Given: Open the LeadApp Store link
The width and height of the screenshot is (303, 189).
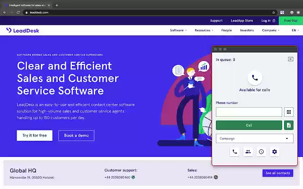Looking at the screenshot, I should click(x=242, y=21).
